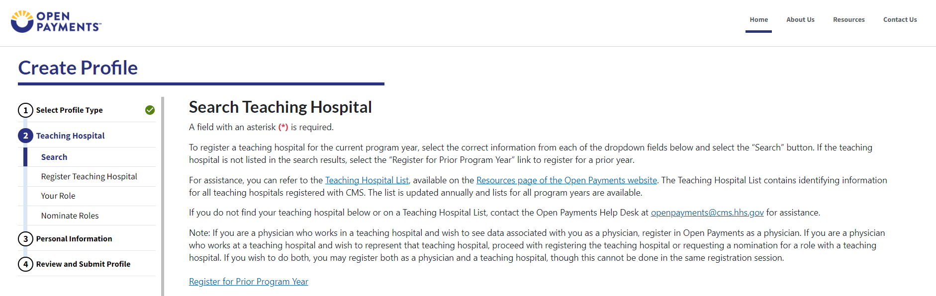Image resolution: width=936 pixels, height=296 pixels.
Task: Navigate to Contact Us page
Action: coord(900,20)
